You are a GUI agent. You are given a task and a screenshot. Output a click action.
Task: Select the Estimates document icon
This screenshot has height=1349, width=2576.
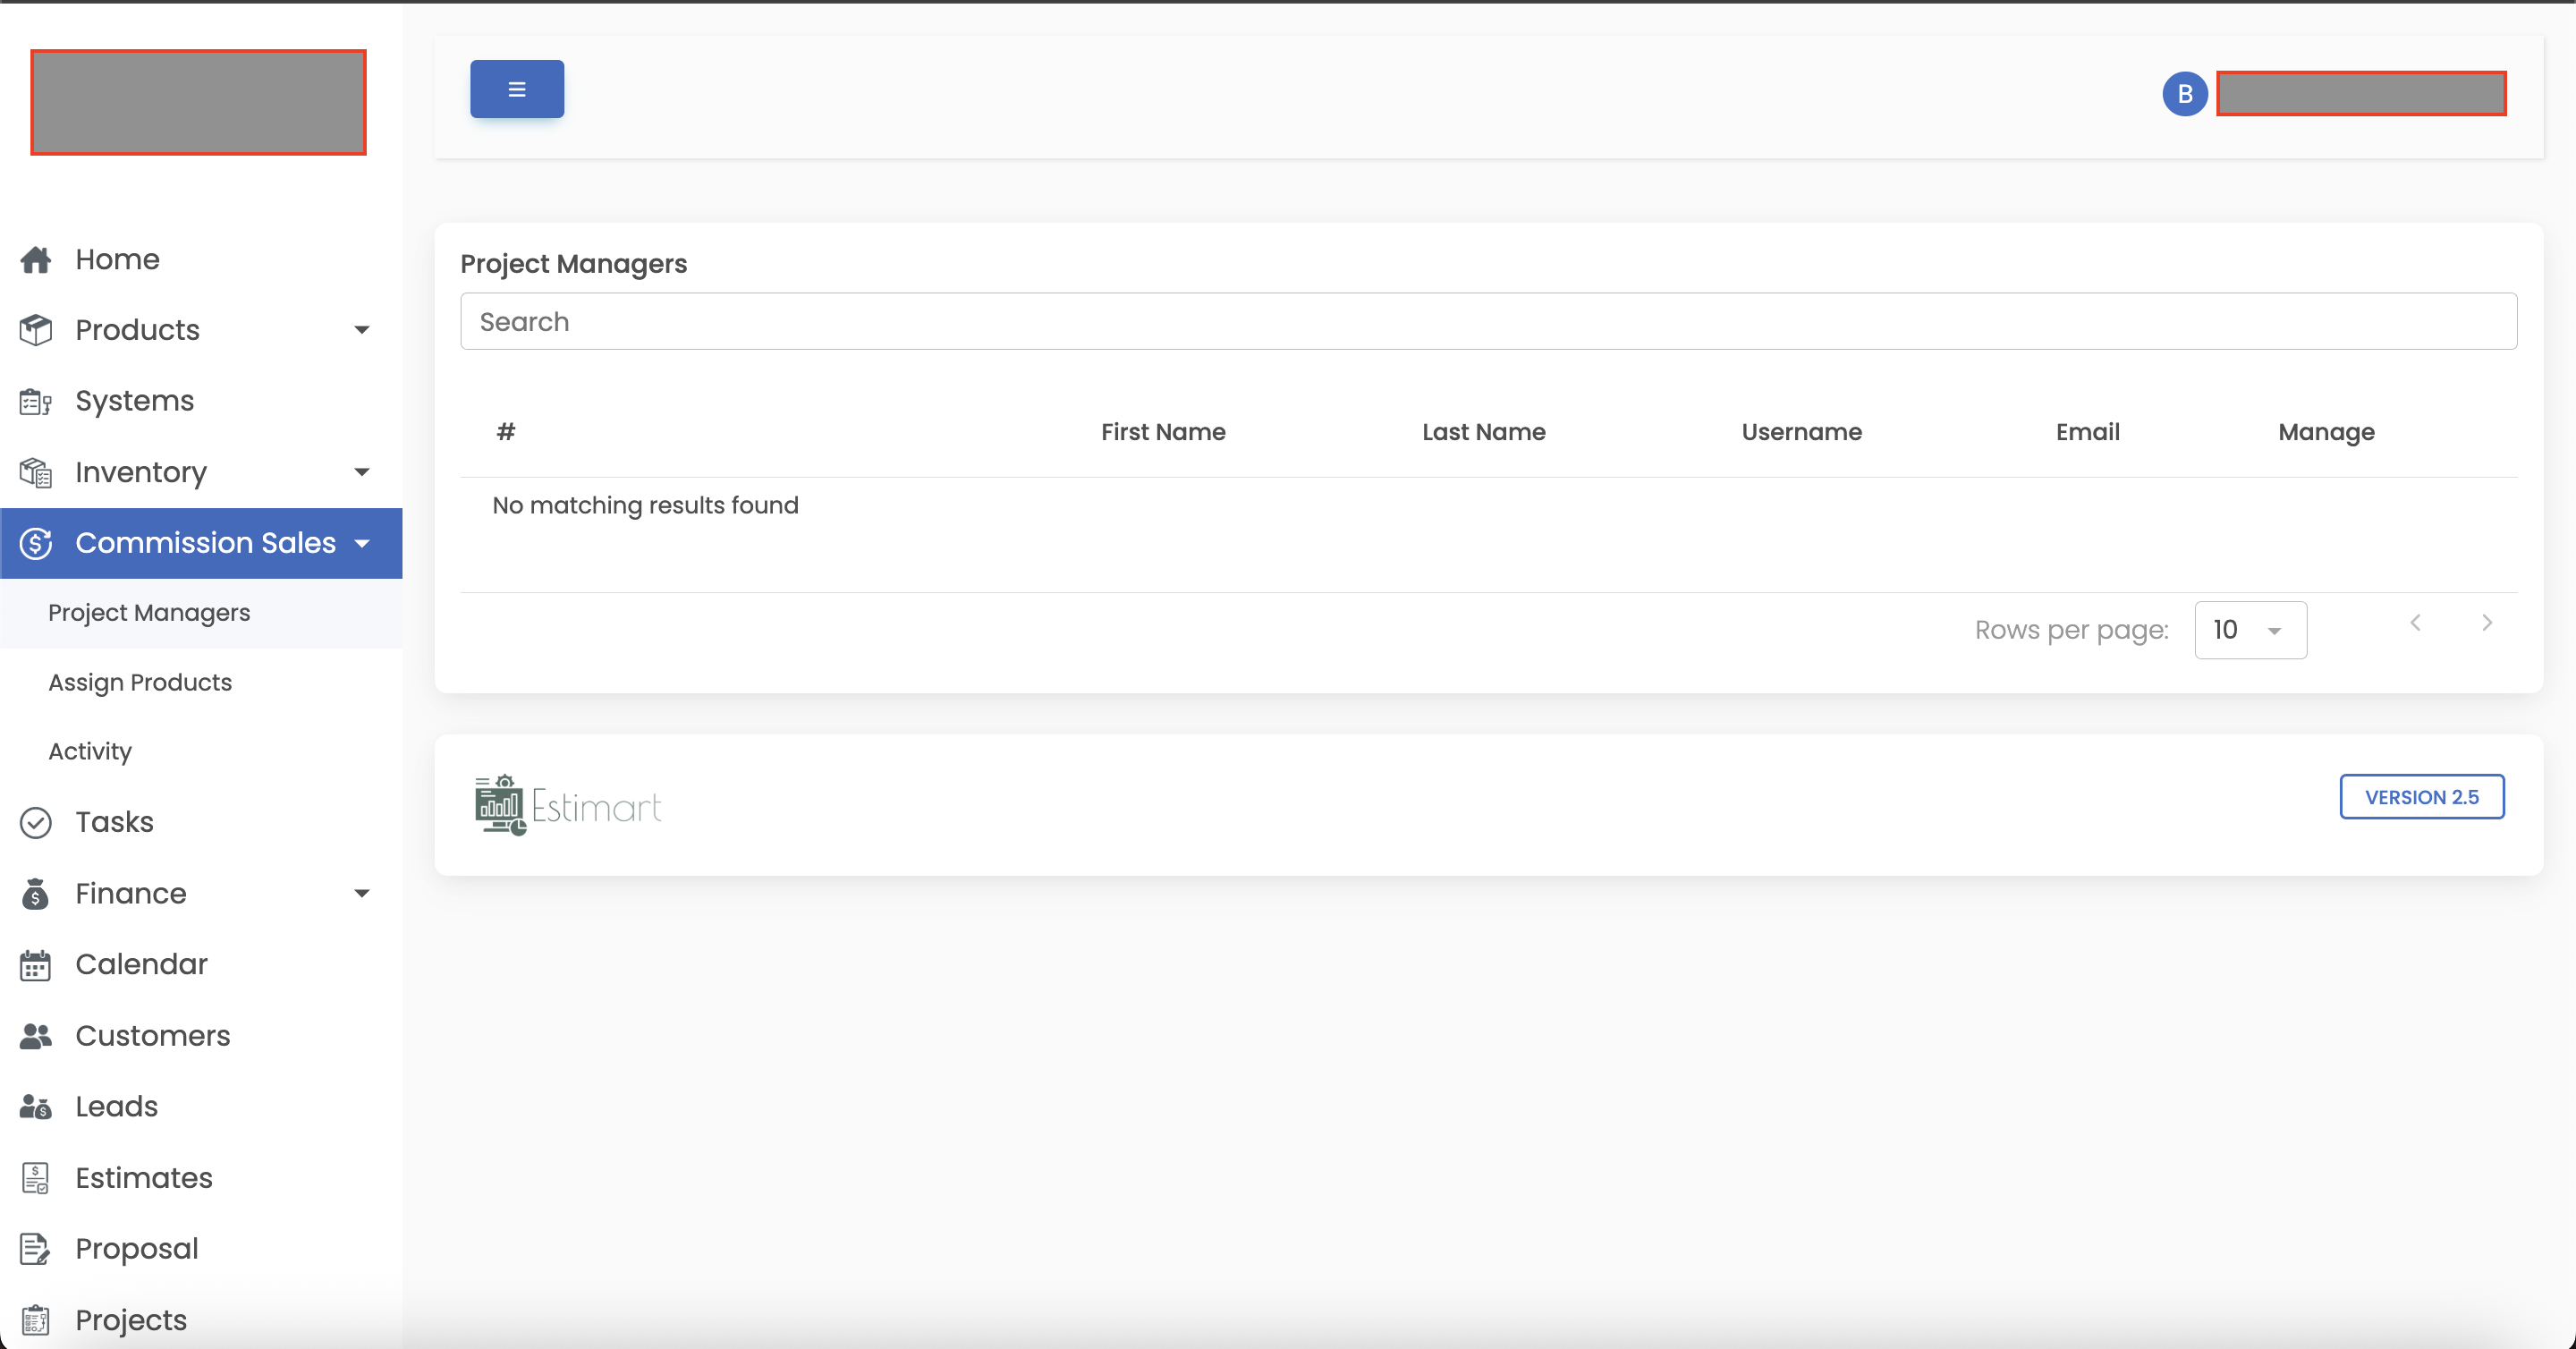click(x=36, y=1178)
